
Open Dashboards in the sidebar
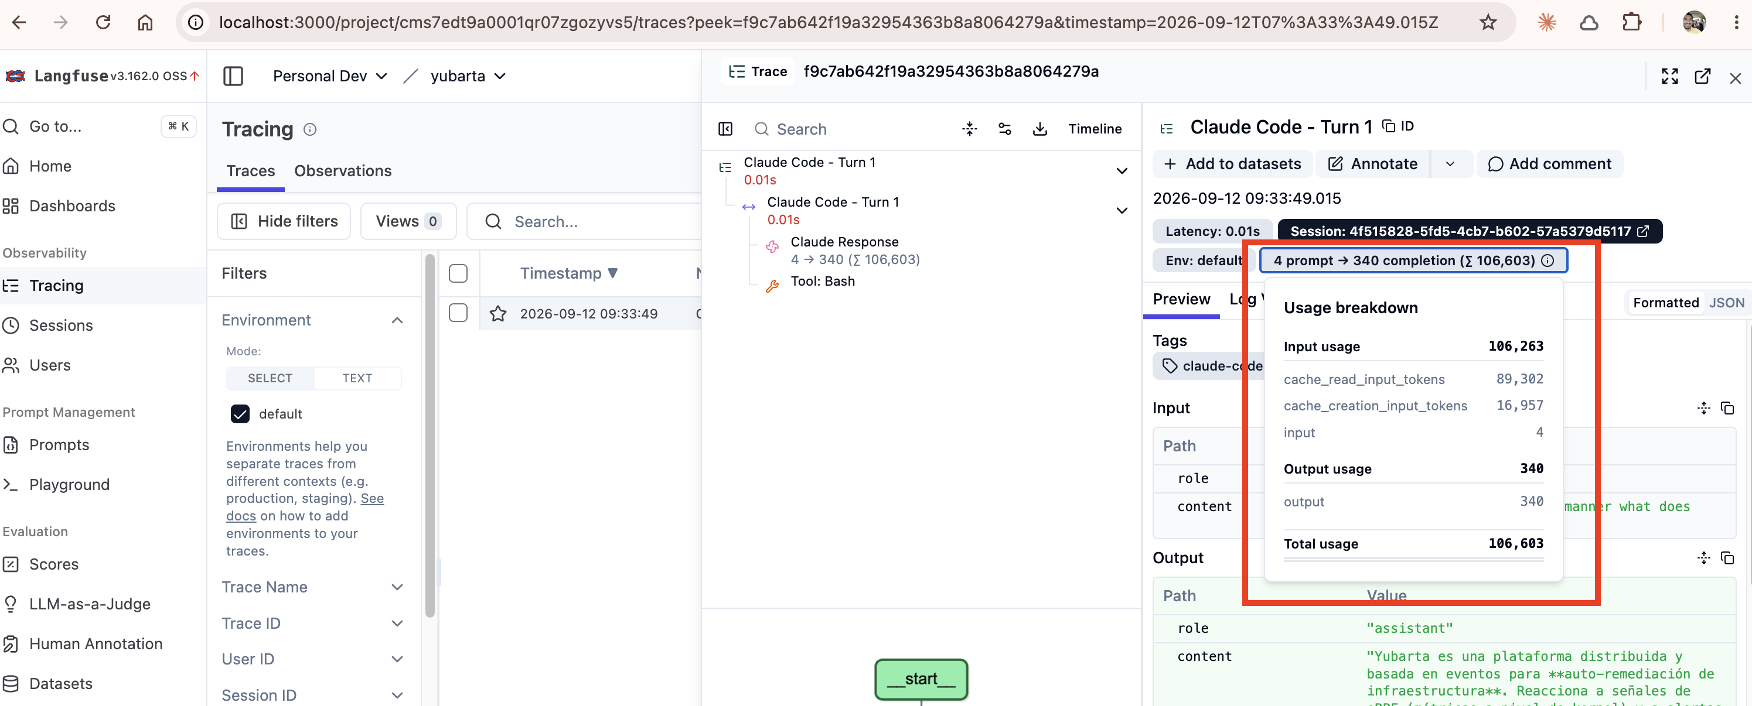click(72, 206)
